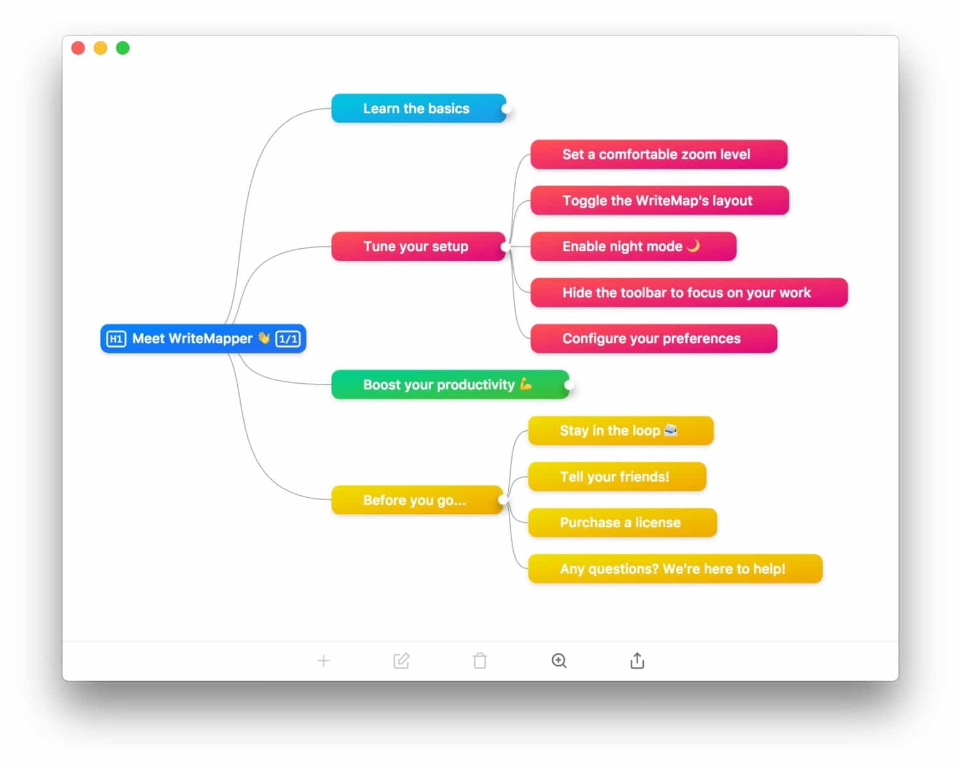Select Toggle the WriteMap's layout node

tap(659, 201)
